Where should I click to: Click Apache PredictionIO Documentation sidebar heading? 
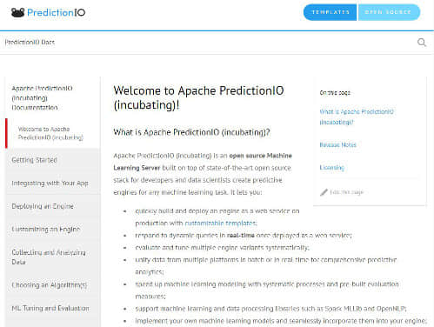pyautogui.click(x=42, y=97)
